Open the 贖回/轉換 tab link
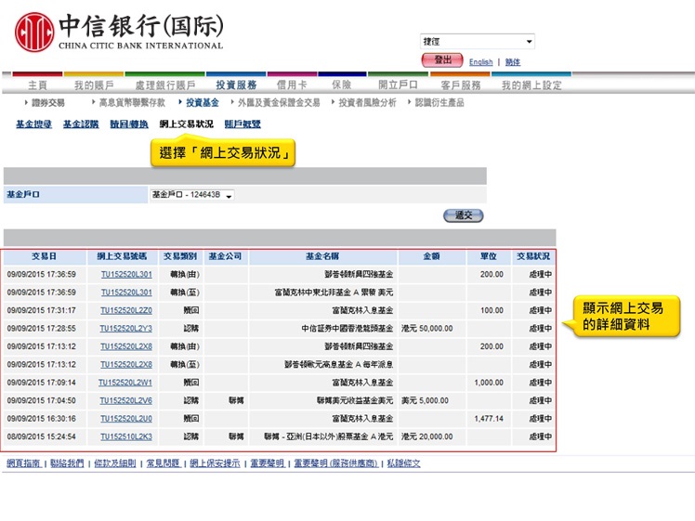This screenshot has width=695, height=521. click(129, 124)
